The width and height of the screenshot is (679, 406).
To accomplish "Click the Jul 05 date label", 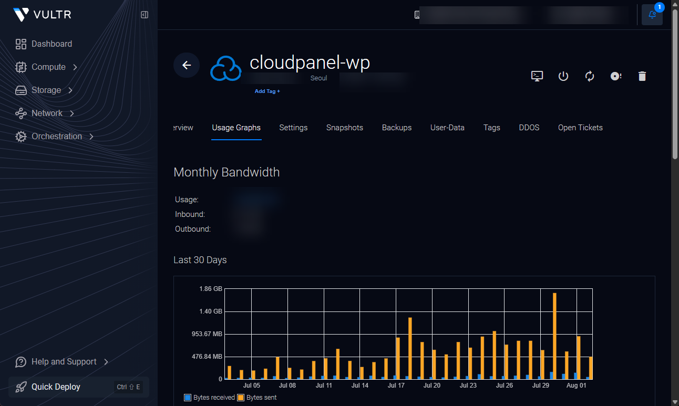I will [x=252, y=386].
